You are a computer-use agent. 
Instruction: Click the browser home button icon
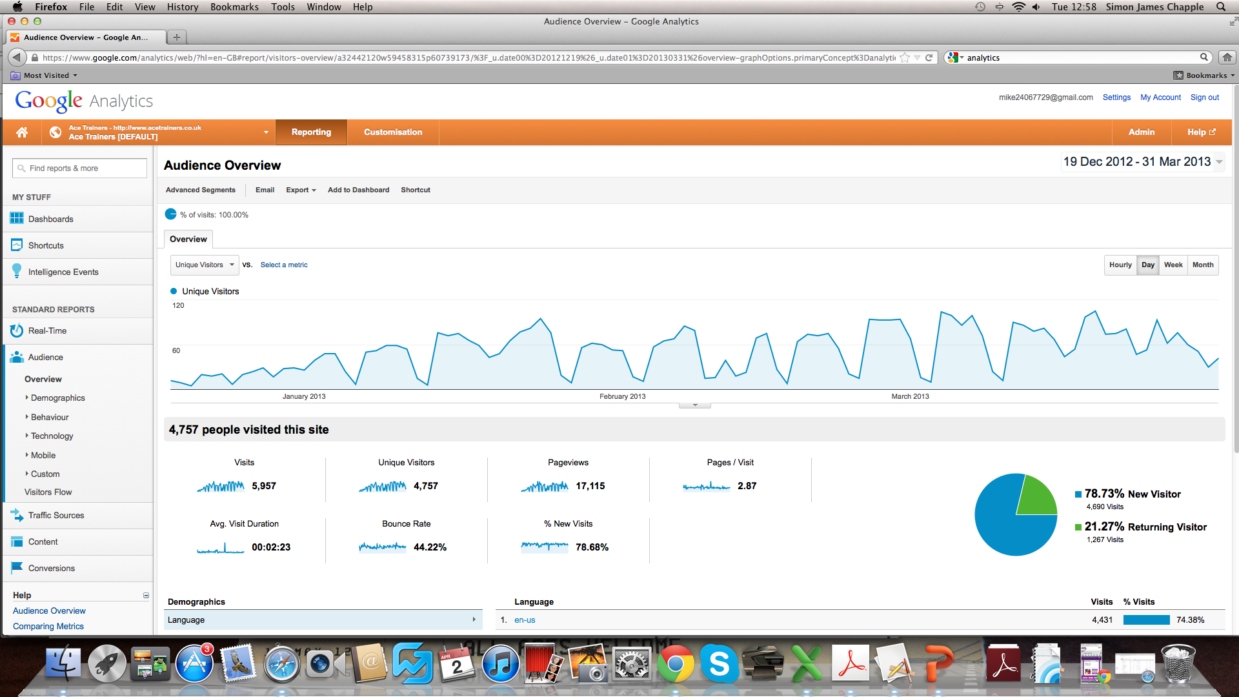tap(1227, 57)
